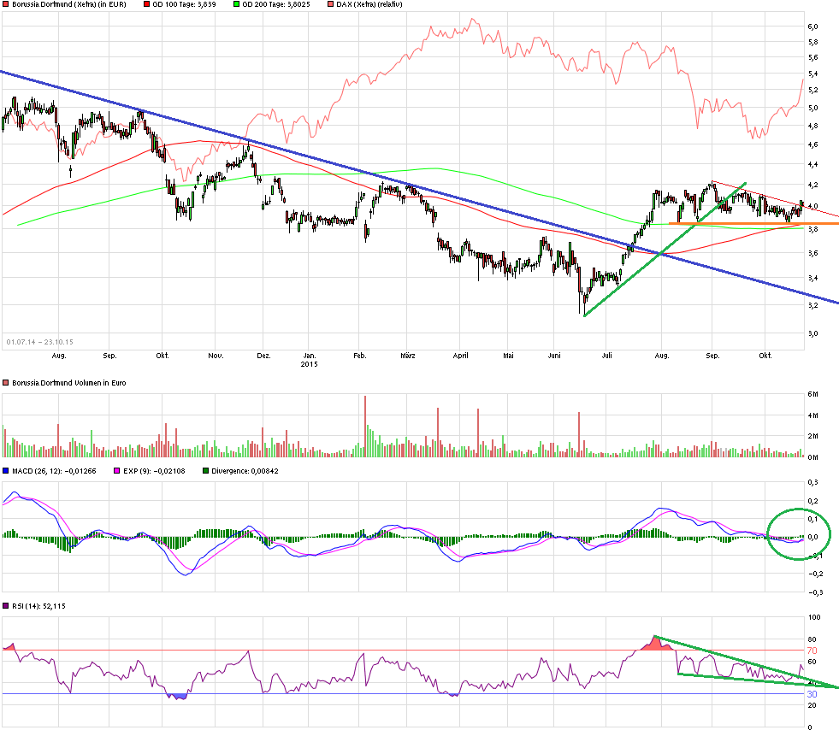
Task: Click the 0M volume axis value
Action: (812, 457)
